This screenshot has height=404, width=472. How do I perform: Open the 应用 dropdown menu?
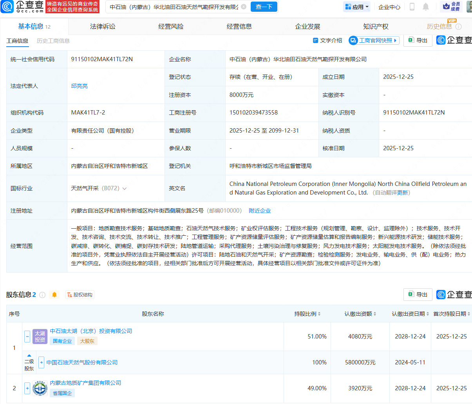(357, 7)
